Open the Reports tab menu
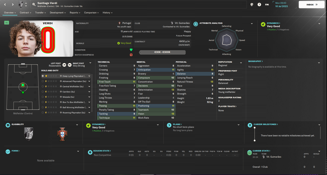The image size is (327, 175). click(x=75, y=12)
